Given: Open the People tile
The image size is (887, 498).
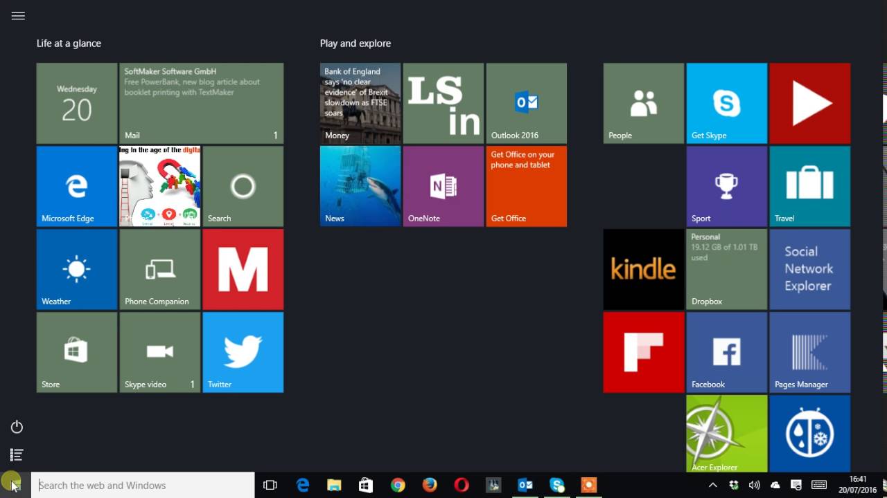Looking at the screenshot, I should point(644,103).
